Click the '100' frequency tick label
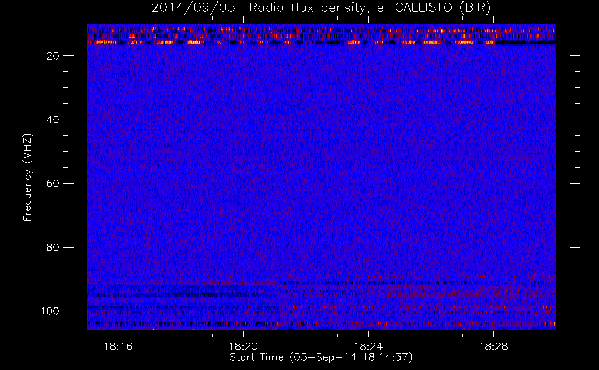The height and width of the screenshot is (370, 599). (x=50, y=311)
